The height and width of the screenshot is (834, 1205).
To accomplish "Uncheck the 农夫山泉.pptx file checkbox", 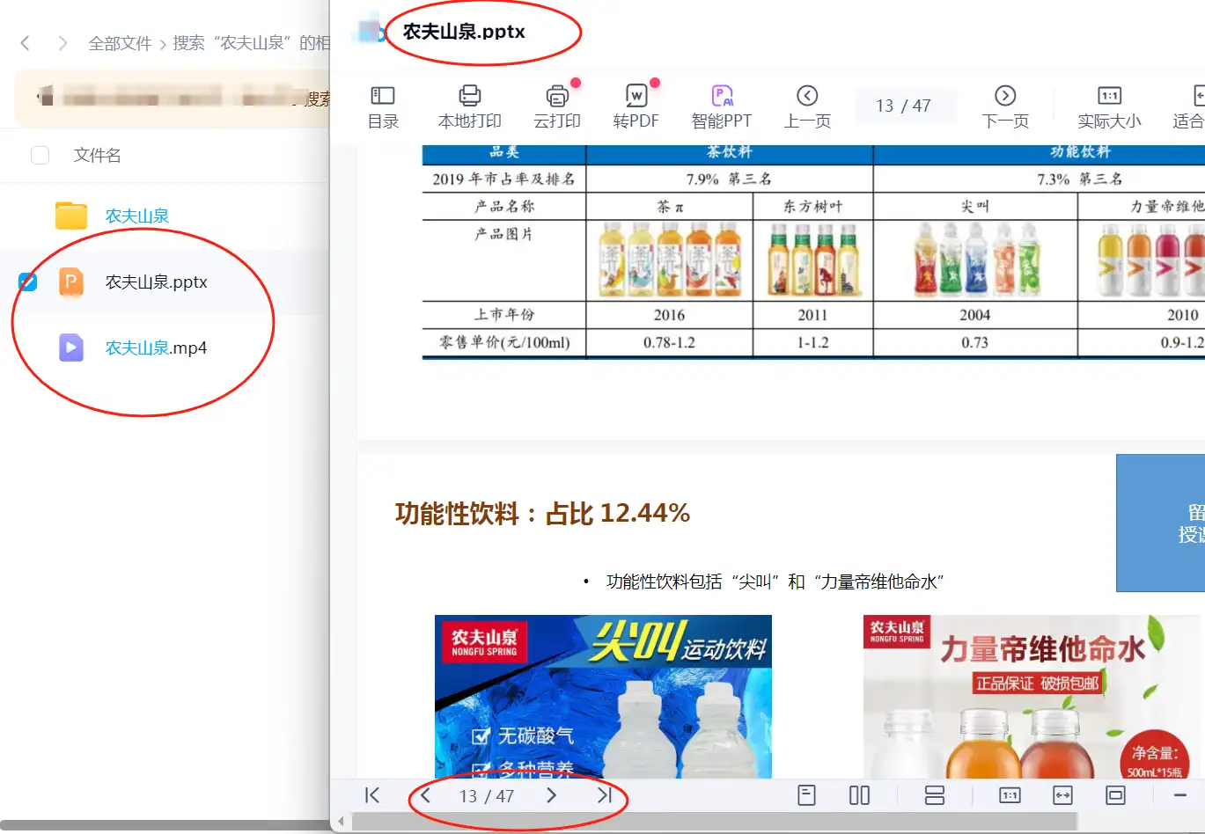I will pos(28,282).
